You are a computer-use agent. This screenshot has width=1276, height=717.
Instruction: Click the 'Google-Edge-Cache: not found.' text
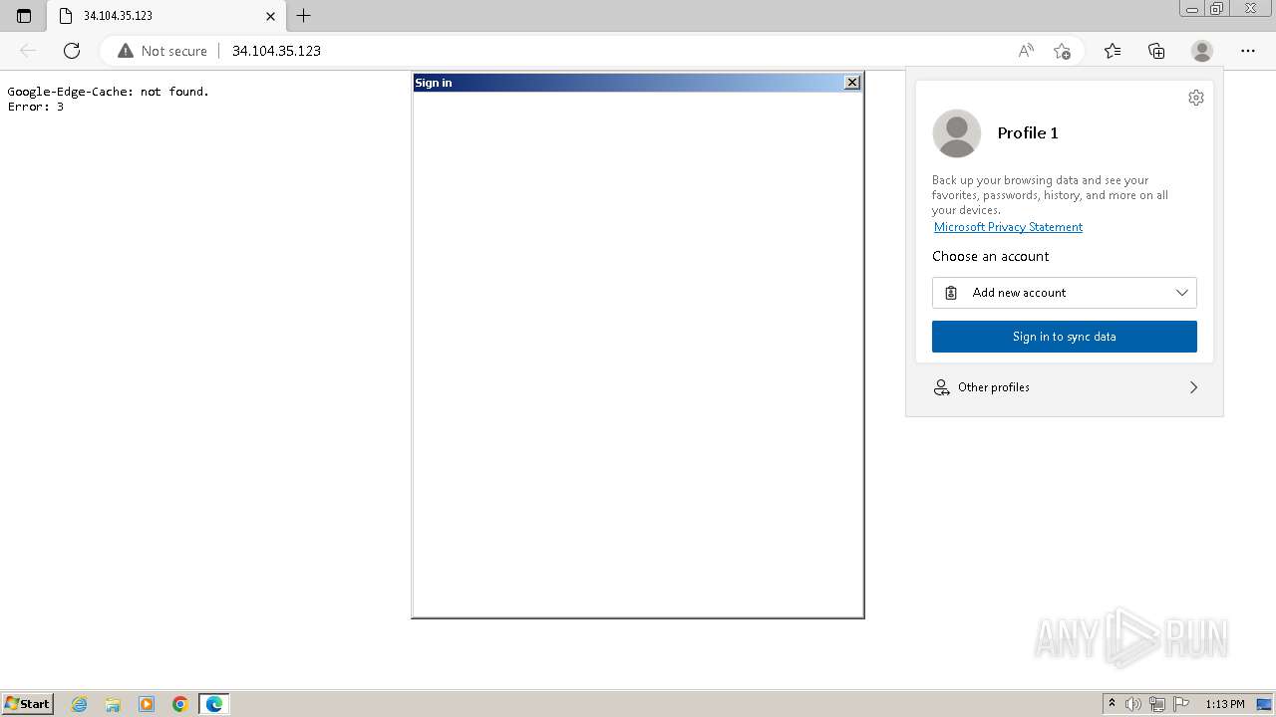[109, 92]
